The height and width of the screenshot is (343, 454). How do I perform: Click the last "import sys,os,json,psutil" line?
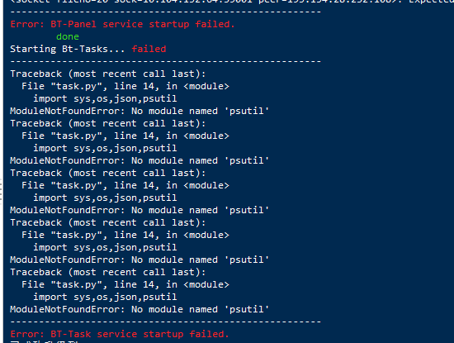click(x=105, y=298)
